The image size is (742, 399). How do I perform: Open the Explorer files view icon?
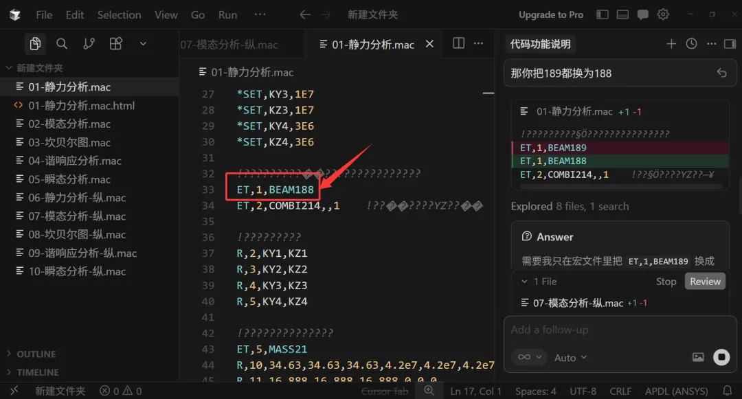[x=35, y=44]
